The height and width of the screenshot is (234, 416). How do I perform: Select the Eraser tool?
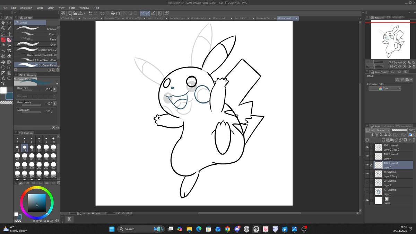(9, 56)
